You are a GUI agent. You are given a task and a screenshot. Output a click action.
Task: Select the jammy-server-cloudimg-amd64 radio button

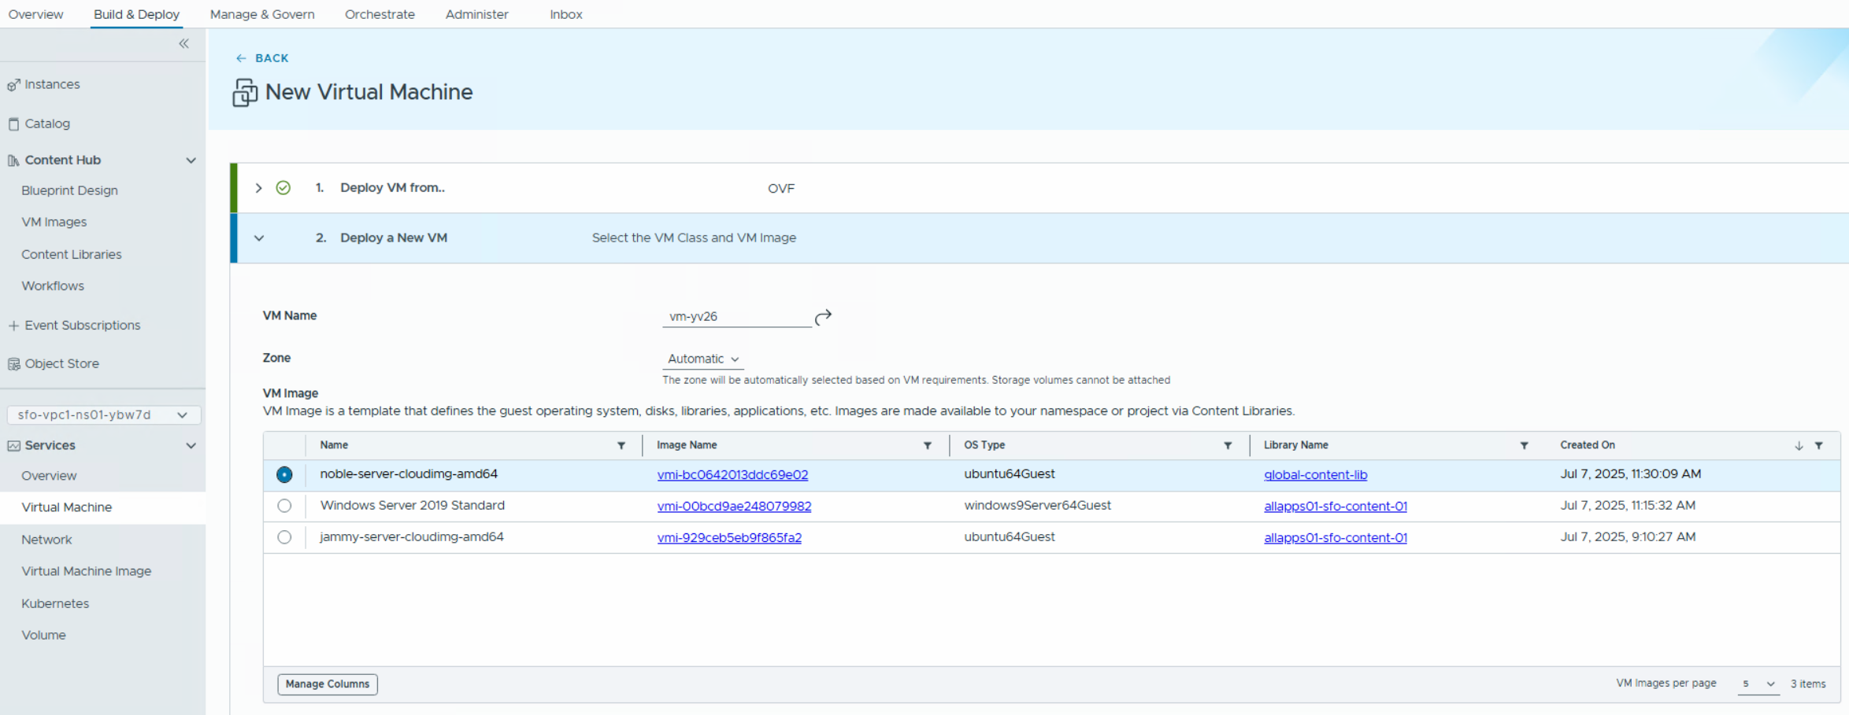tap(284, 537)
